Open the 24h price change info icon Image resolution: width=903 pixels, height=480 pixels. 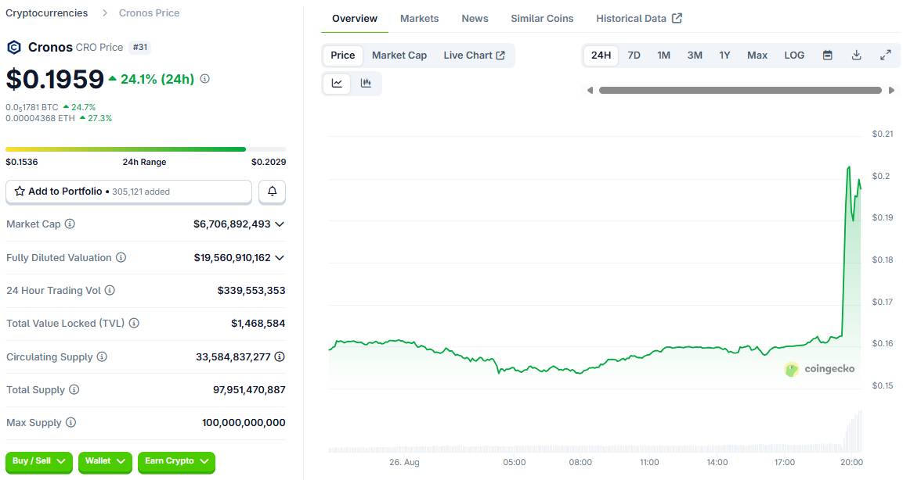tap(205, 79)
